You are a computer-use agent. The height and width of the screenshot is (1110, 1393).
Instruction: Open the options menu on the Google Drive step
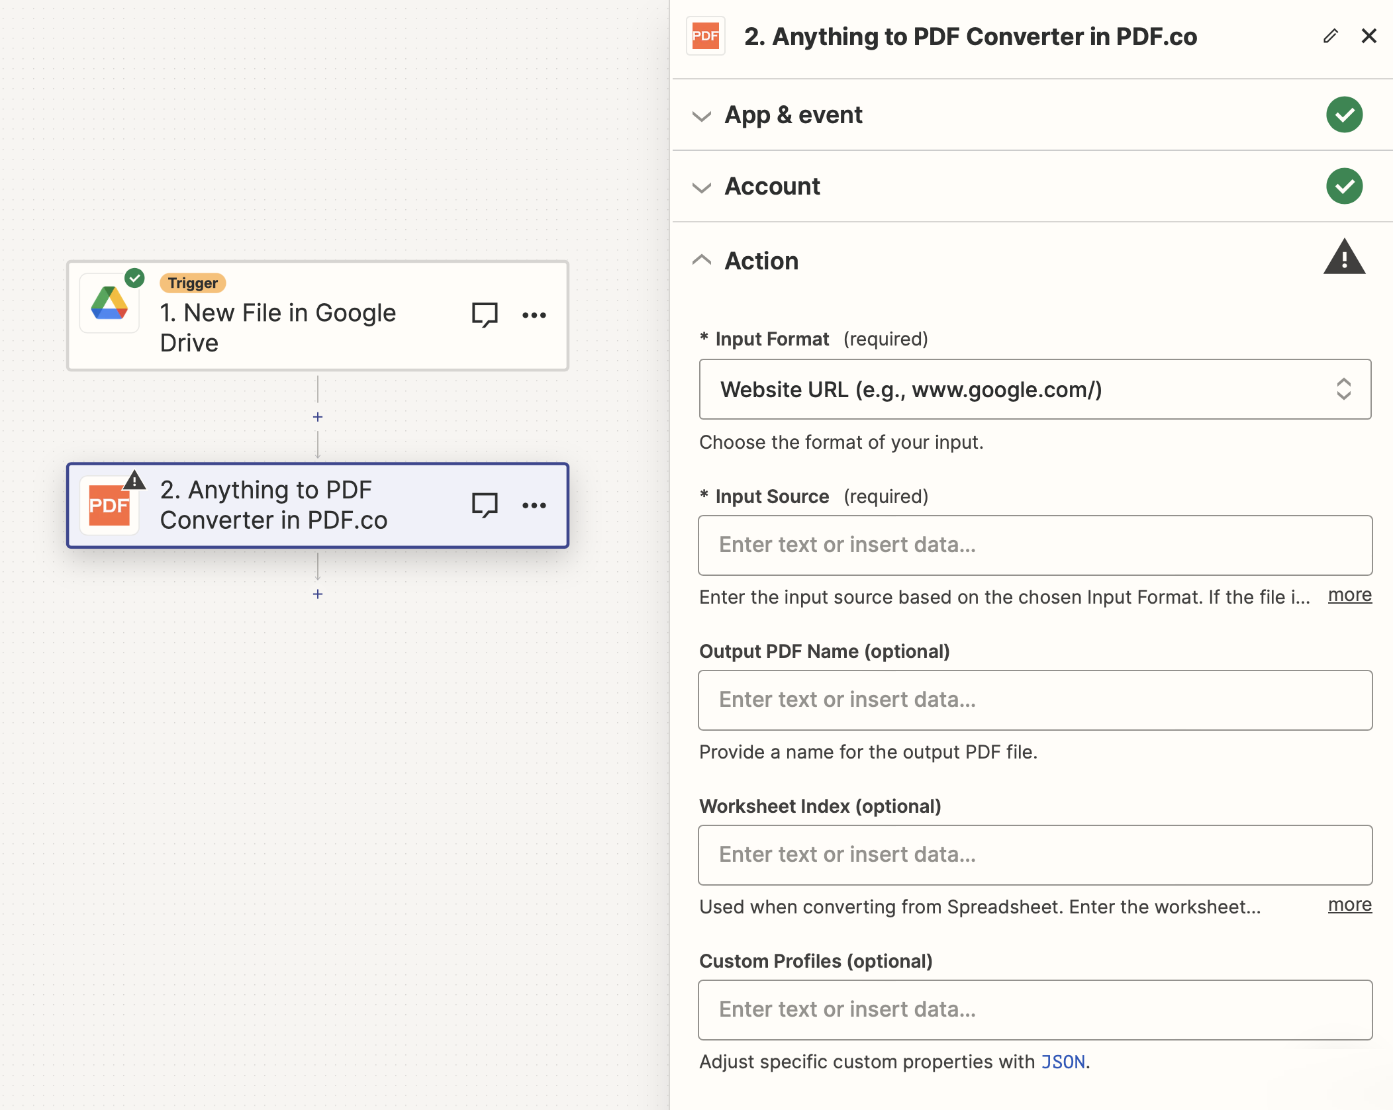click(534, 314)
